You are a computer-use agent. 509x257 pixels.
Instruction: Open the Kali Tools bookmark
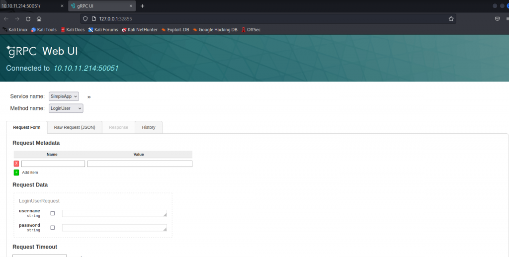(x=44, y=29)
